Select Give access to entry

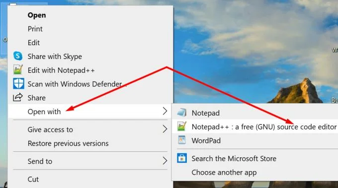tap(50, 129)
